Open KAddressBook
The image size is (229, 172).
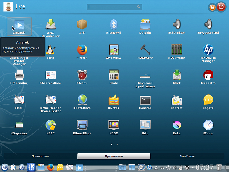point(50,77)
